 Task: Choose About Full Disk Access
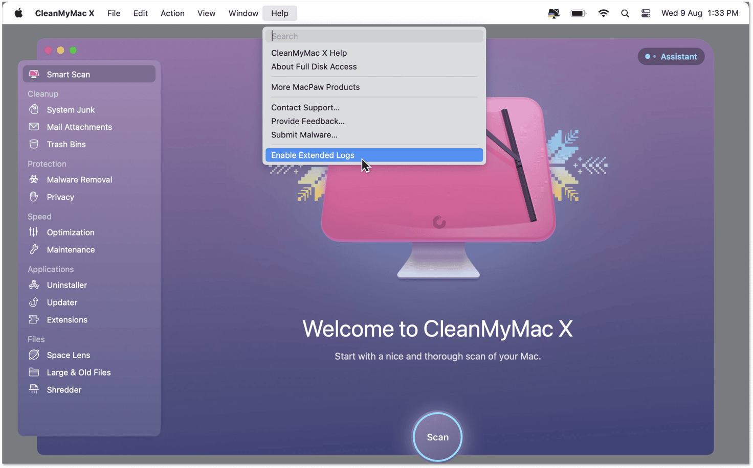[374, 66]
